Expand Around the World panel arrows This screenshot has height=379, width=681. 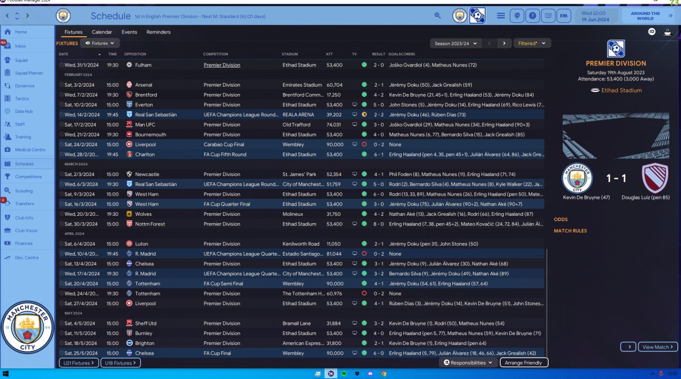pyautogui.click(x=670, y=16)
